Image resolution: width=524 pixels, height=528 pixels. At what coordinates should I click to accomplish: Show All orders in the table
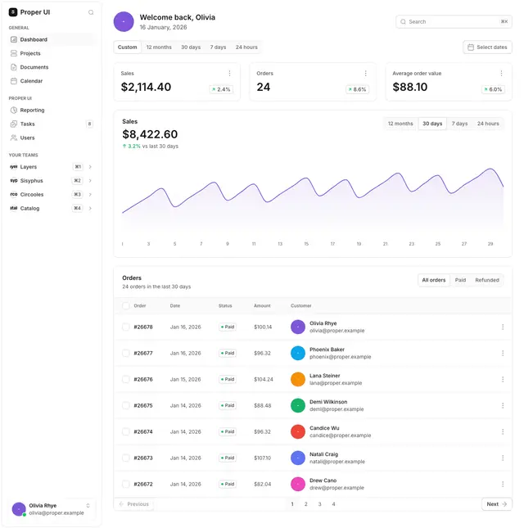[434, 280]
